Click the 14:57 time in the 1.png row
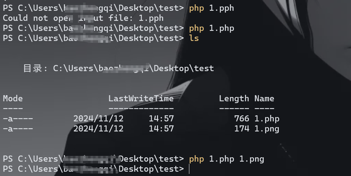 [161, 129]
